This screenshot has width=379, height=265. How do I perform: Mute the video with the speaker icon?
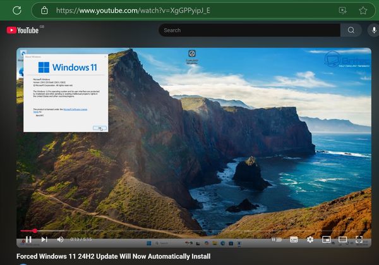[60, 239]
